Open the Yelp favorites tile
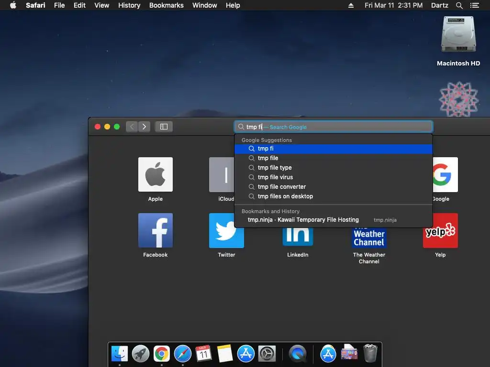Viewport: 490px width, 367px height. [440, 230]
